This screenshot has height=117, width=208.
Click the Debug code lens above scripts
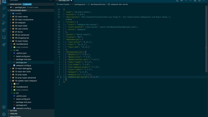pos(69,19)
